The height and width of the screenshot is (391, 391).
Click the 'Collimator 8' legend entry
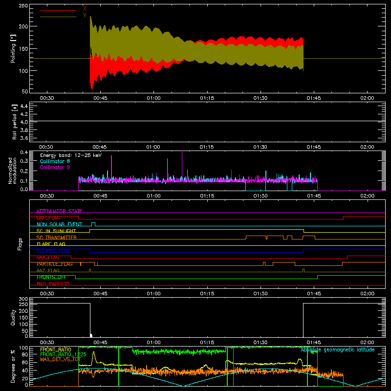tap(55, 161)
